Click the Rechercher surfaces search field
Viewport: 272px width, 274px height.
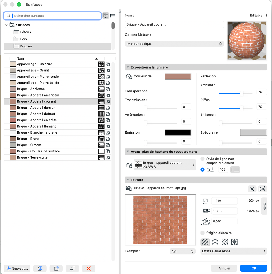[x=52, y=16]
